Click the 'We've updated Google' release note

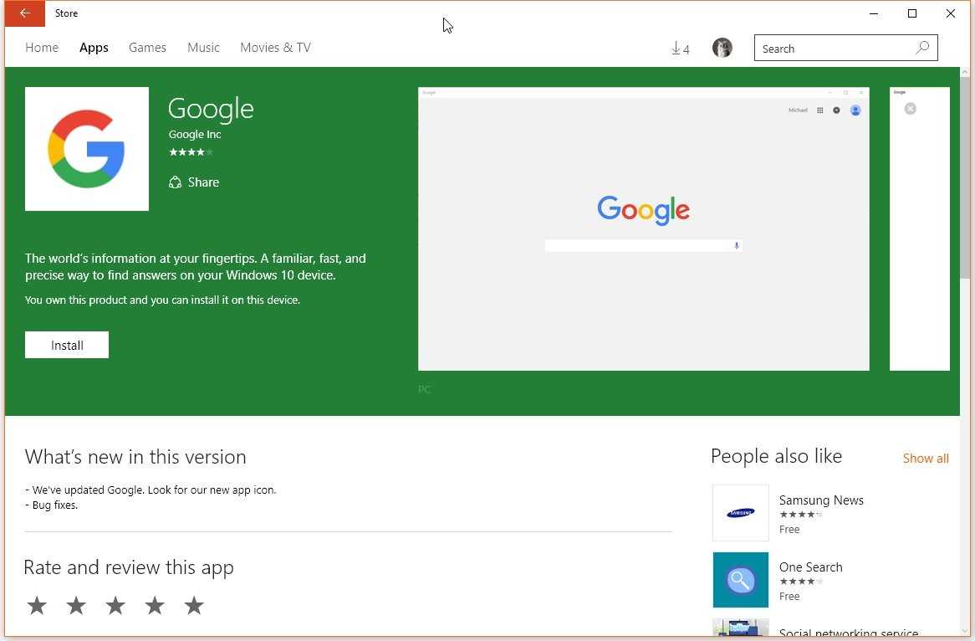151,490
